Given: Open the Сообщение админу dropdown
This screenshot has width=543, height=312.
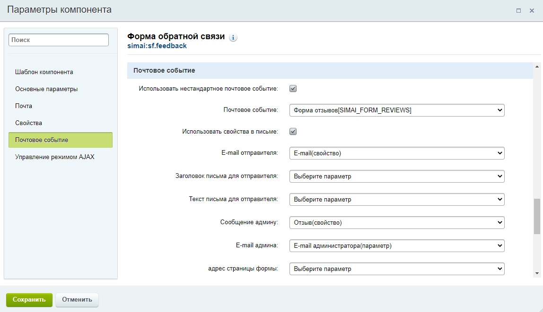Looking at the screenshot, I should tap(396, 222).
